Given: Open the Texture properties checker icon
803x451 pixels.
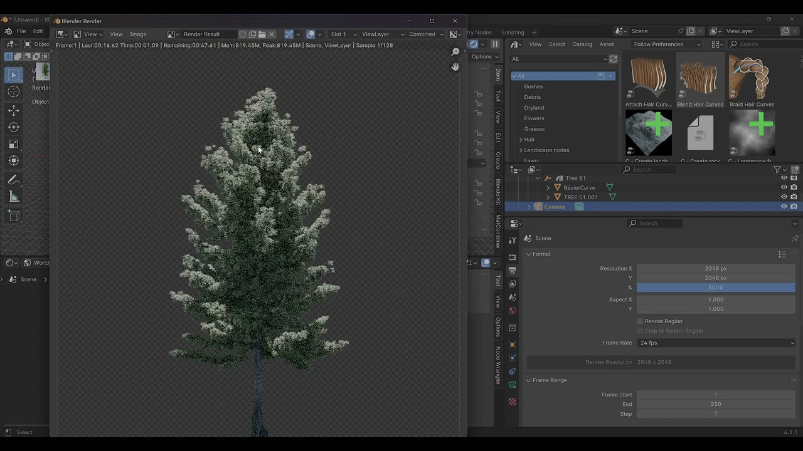Looking at the screenshot, I should (513, 402).
